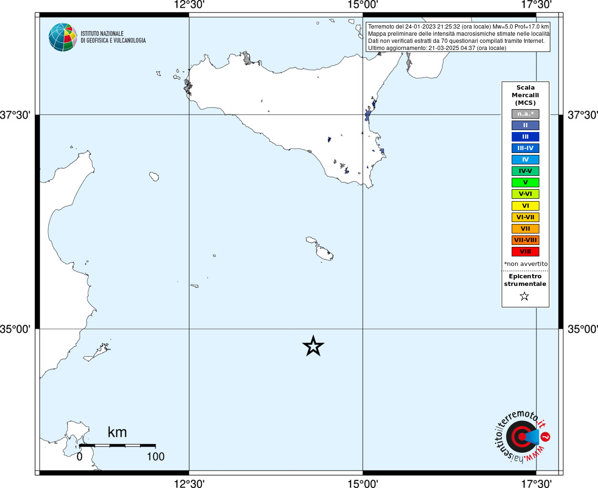Click the 'Epicentro strumentale' legend label
The image size is (598, 488).
[525, 280]
